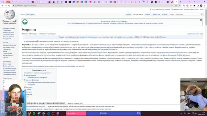Toggle the browser side panel icon
The image size is (207, 116).
(x=198, y=6)
